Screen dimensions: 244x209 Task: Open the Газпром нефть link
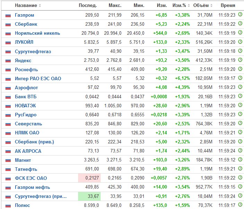tap(32, 187)
